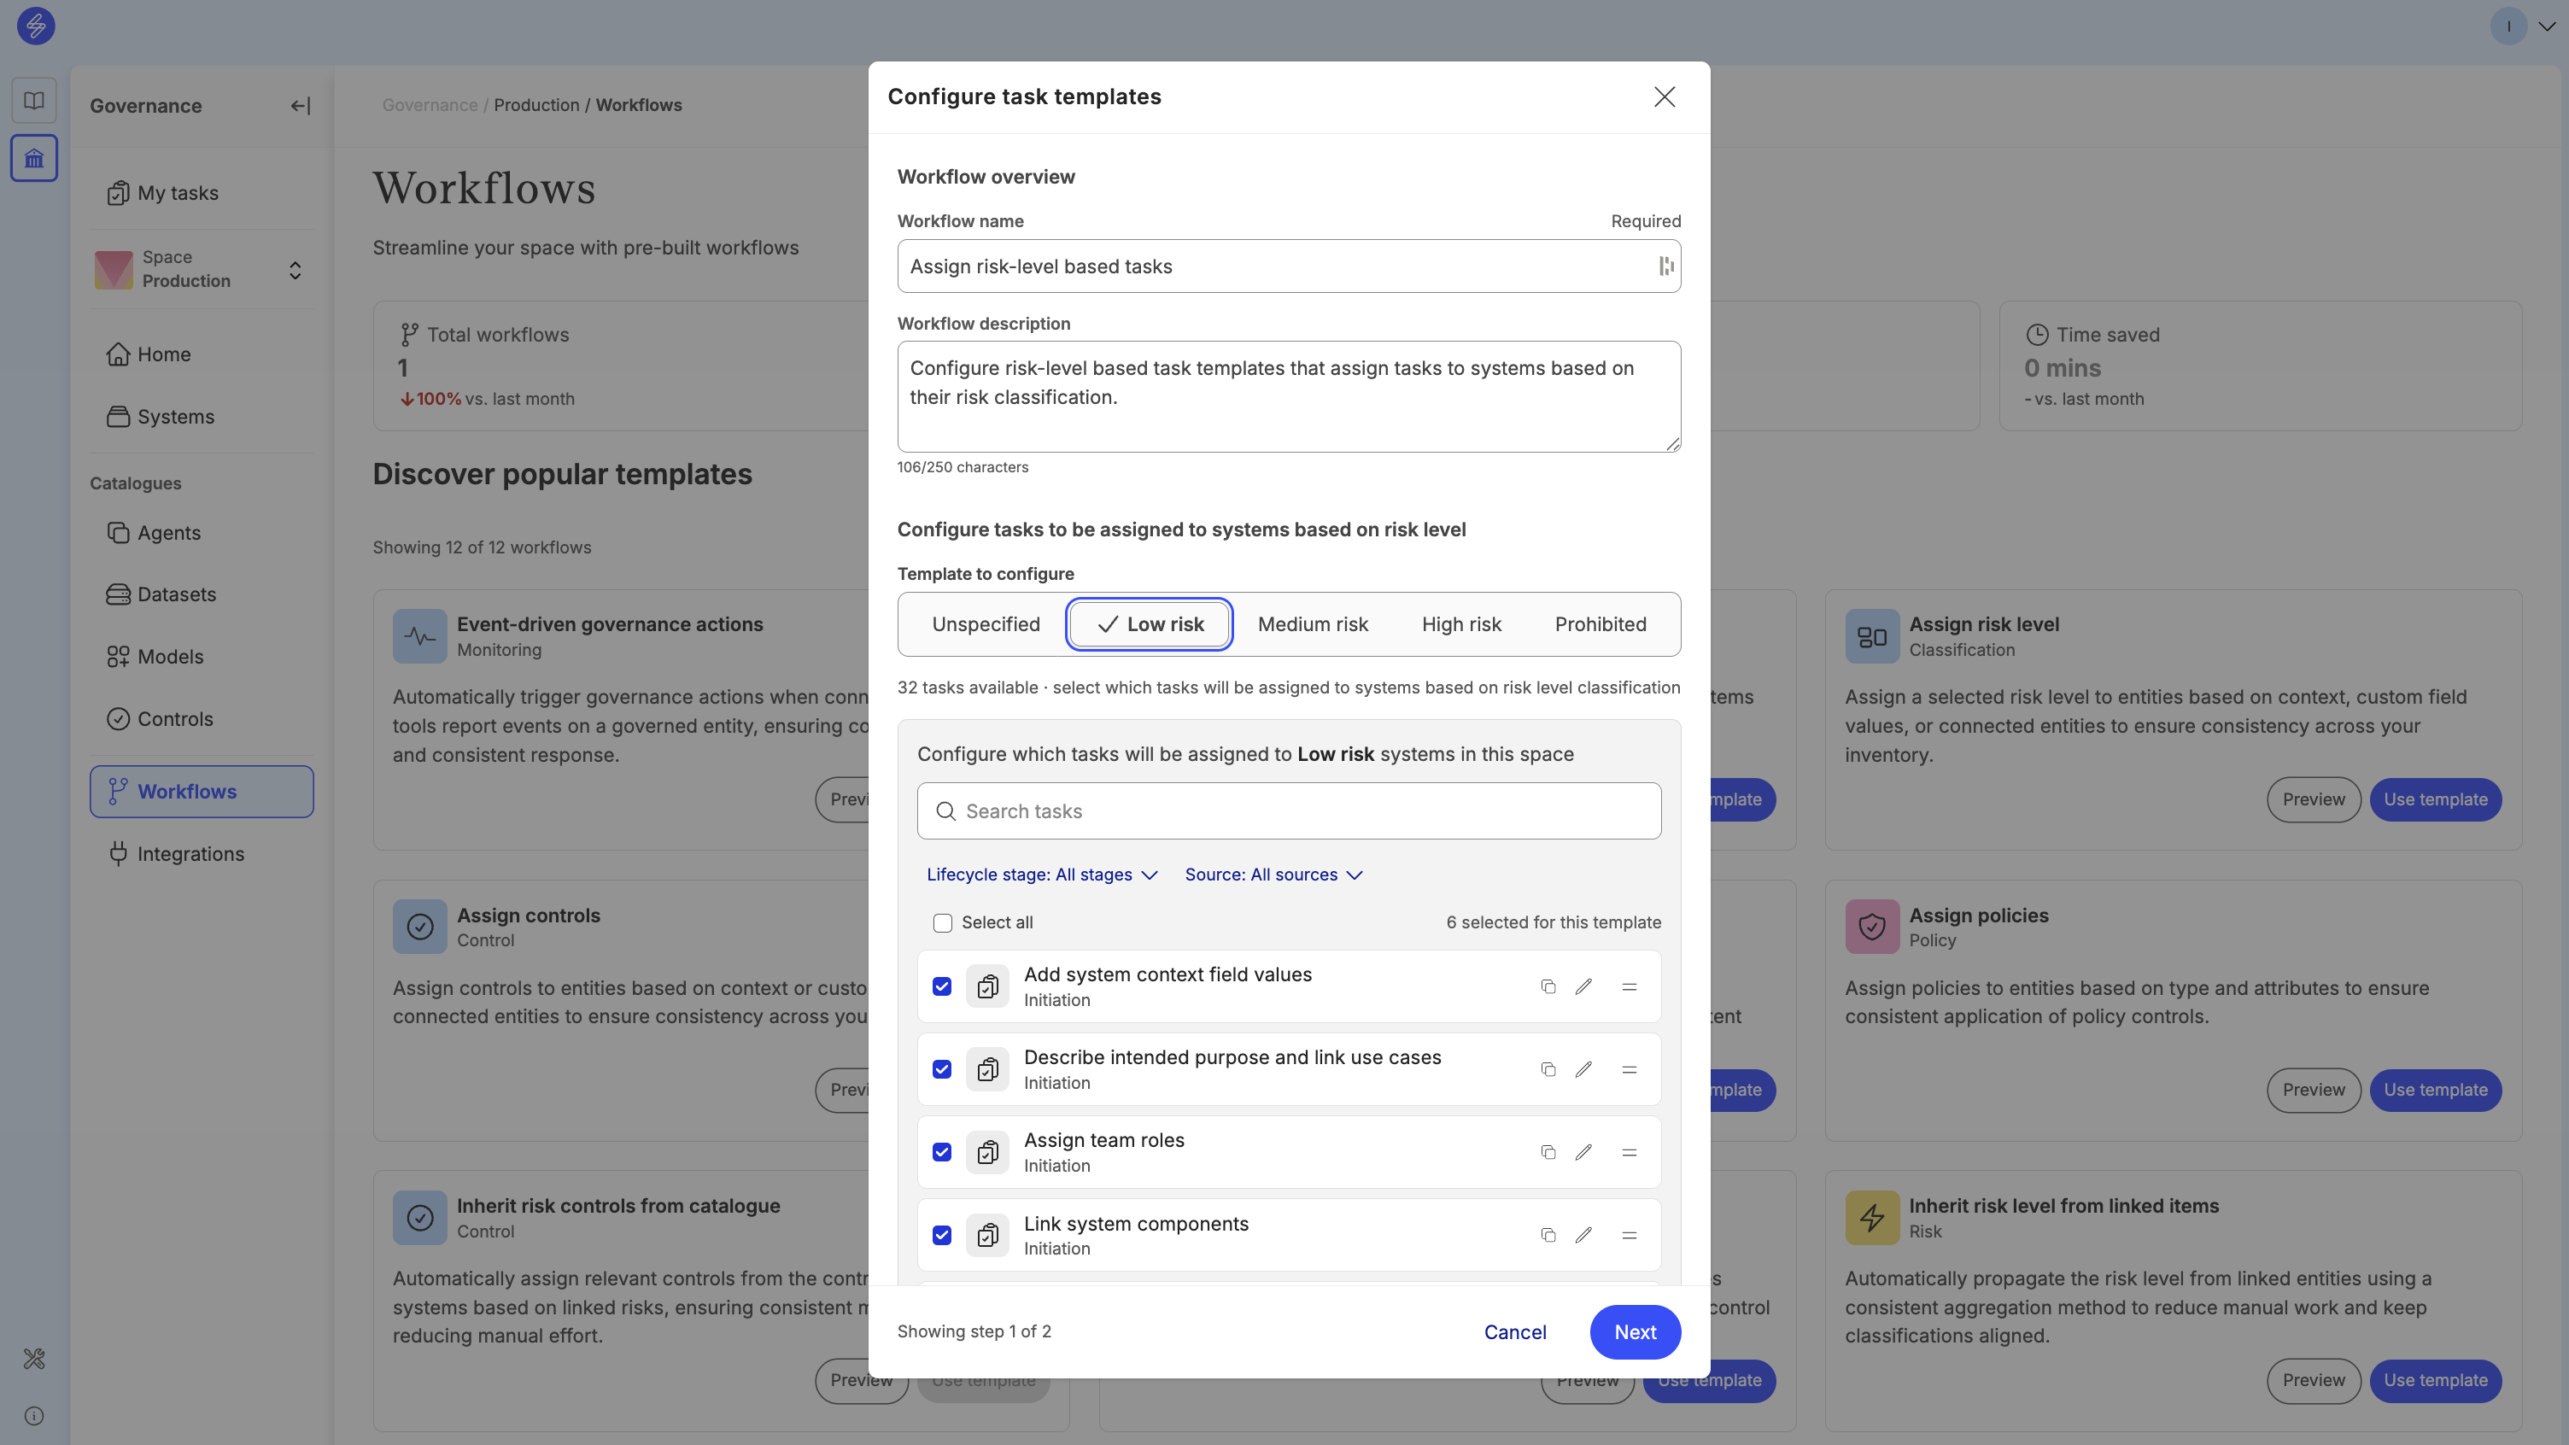
Task: Switch to the Prohibited template
Action: coord(1601,624)
